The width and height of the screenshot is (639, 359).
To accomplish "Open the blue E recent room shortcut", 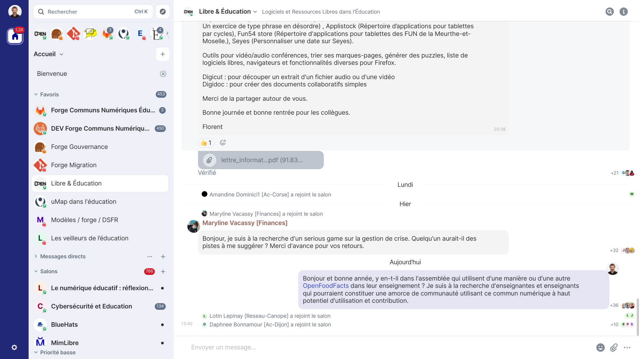I will [140, 34].
